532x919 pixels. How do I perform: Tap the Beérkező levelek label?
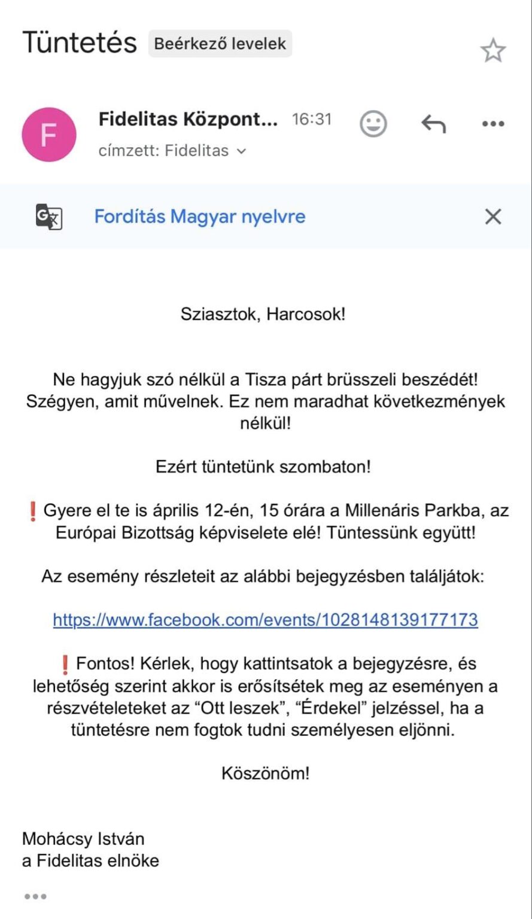coord(220,44)
